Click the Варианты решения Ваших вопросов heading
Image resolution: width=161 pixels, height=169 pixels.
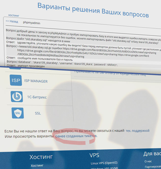[x=93, y=10]
